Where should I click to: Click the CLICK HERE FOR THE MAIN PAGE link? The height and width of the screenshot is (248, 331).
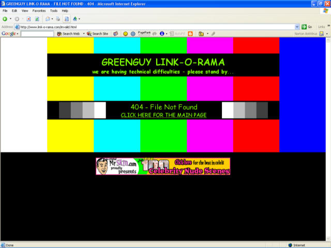(163, 115)
